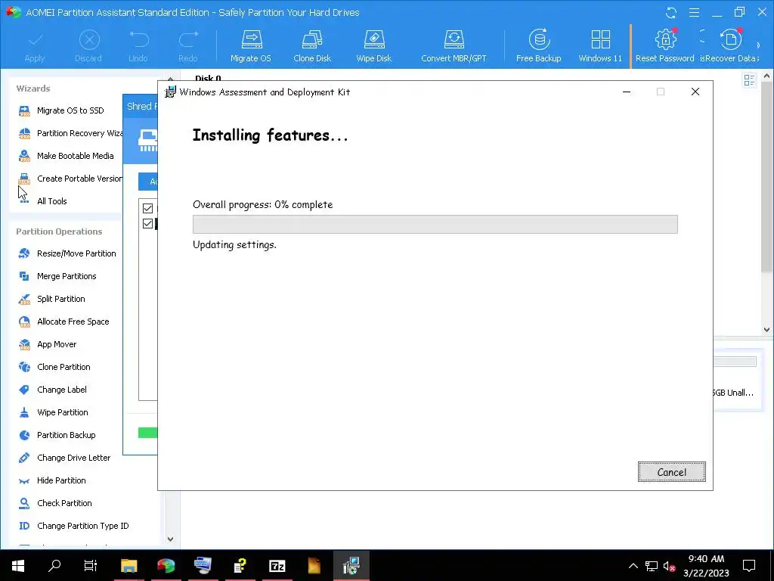Click the Migrate OS toolbar icon

click(251, 46)
